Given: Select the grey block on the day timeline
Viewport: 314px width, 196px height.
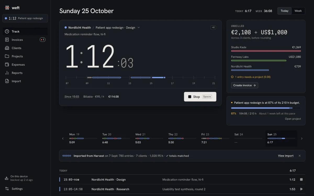Looking at the screenshot, I should [89, 77].
